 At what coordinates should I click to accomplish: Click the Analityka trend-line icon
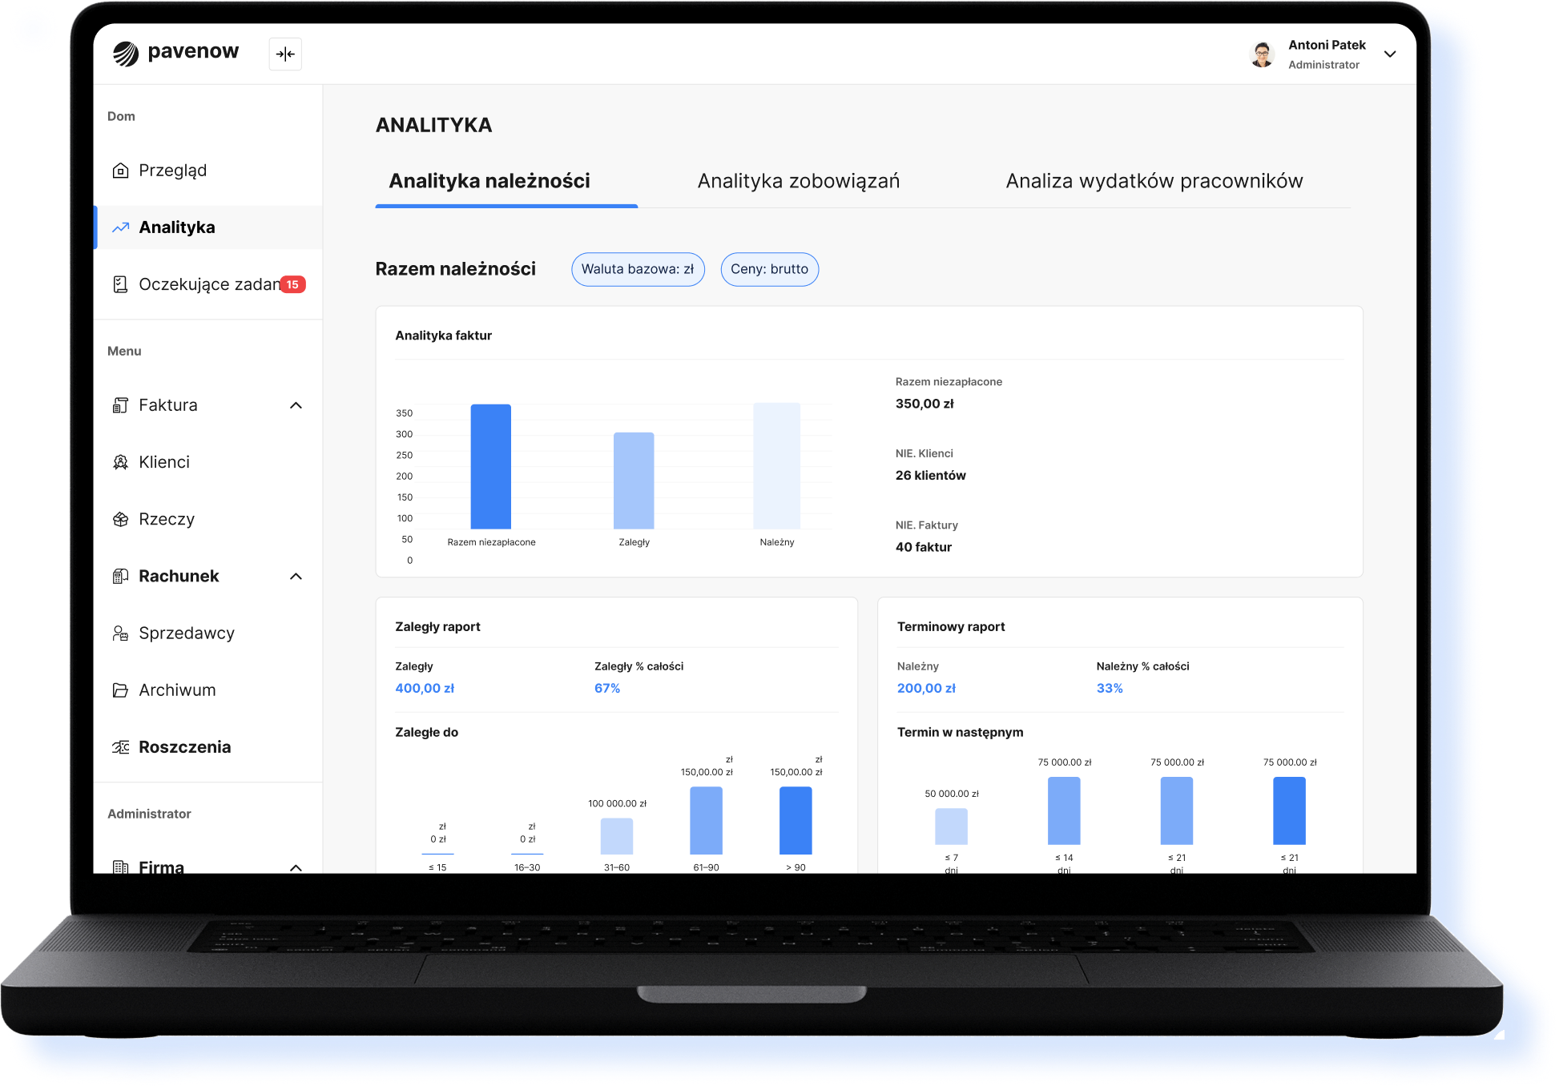pos(120,227)
